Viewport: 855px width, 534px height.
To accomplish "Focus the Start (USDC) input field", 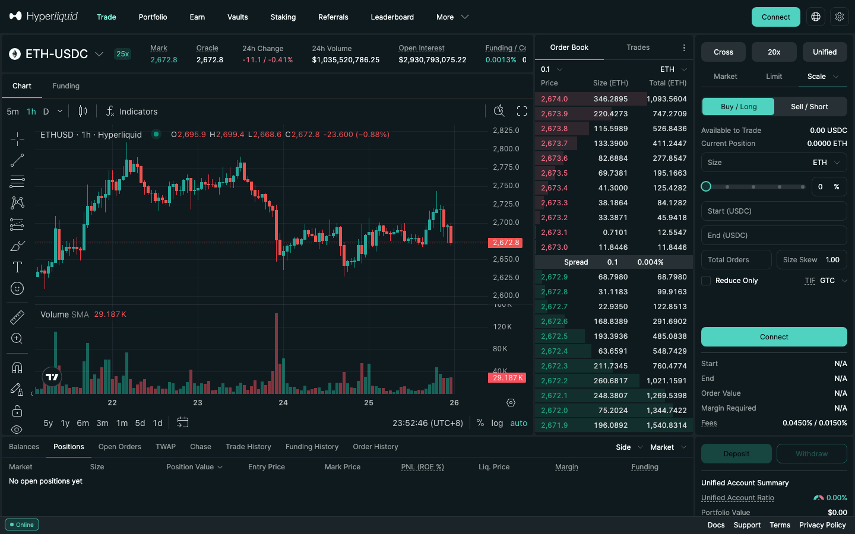I will (774, 211).
